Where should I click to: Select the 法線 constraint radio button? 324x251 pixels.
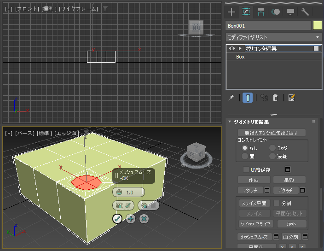point(272,156)
